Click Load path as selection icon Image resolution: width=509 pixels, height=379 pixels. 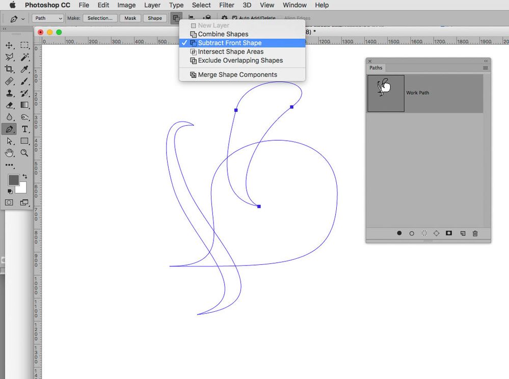coord(424,233)
